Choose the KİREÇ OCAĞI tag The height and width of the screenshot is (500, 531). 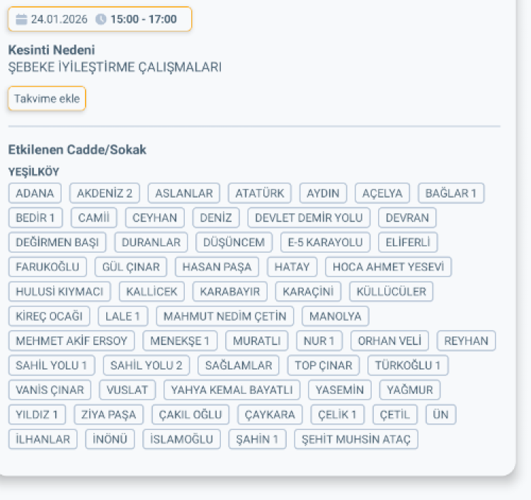(49, 316)
